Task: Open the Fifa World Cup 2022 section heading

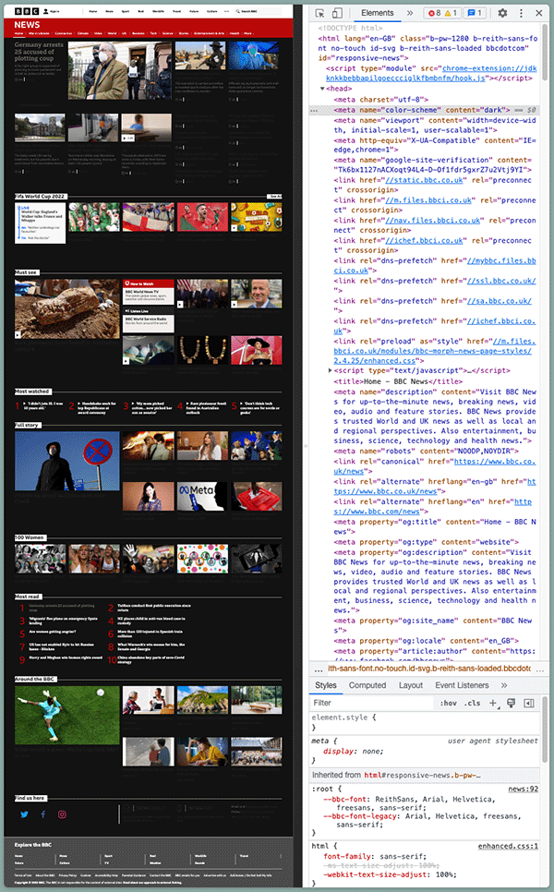Action: [x=41, y=197]
